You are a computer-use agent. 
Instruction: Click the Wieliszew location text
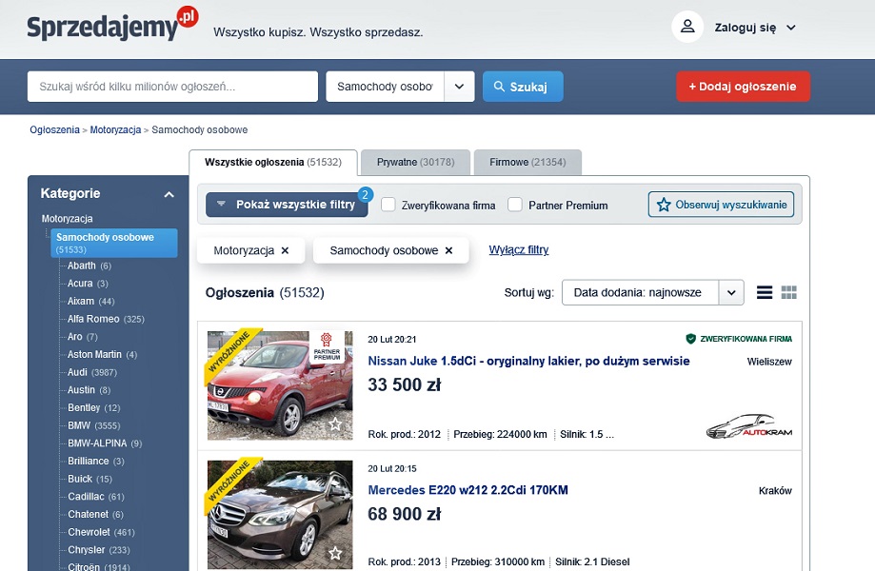coord(769,362)
